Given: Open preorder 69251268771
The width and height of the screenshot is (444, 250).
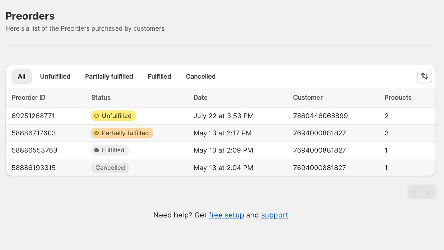Looking at the screenshot, I should [33, 116].
